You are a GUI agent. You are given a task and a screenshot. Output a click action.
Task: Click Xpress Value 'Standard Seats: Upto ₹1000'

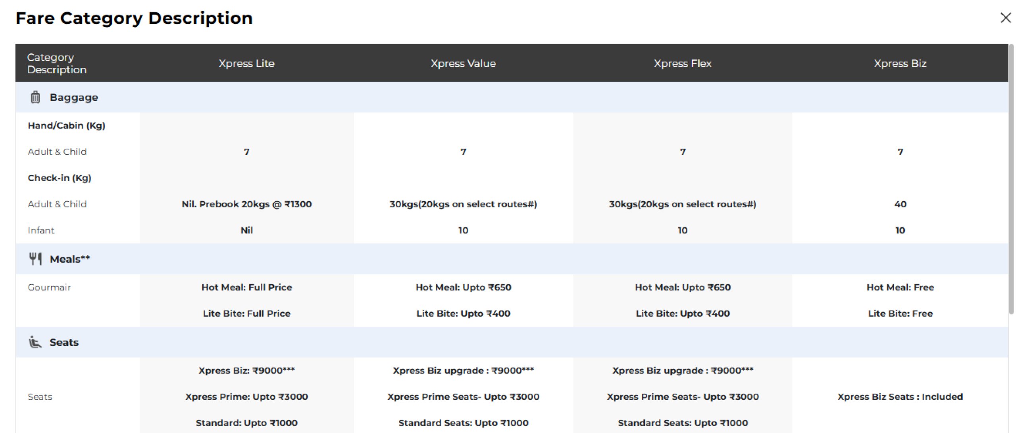click(463, 423)
